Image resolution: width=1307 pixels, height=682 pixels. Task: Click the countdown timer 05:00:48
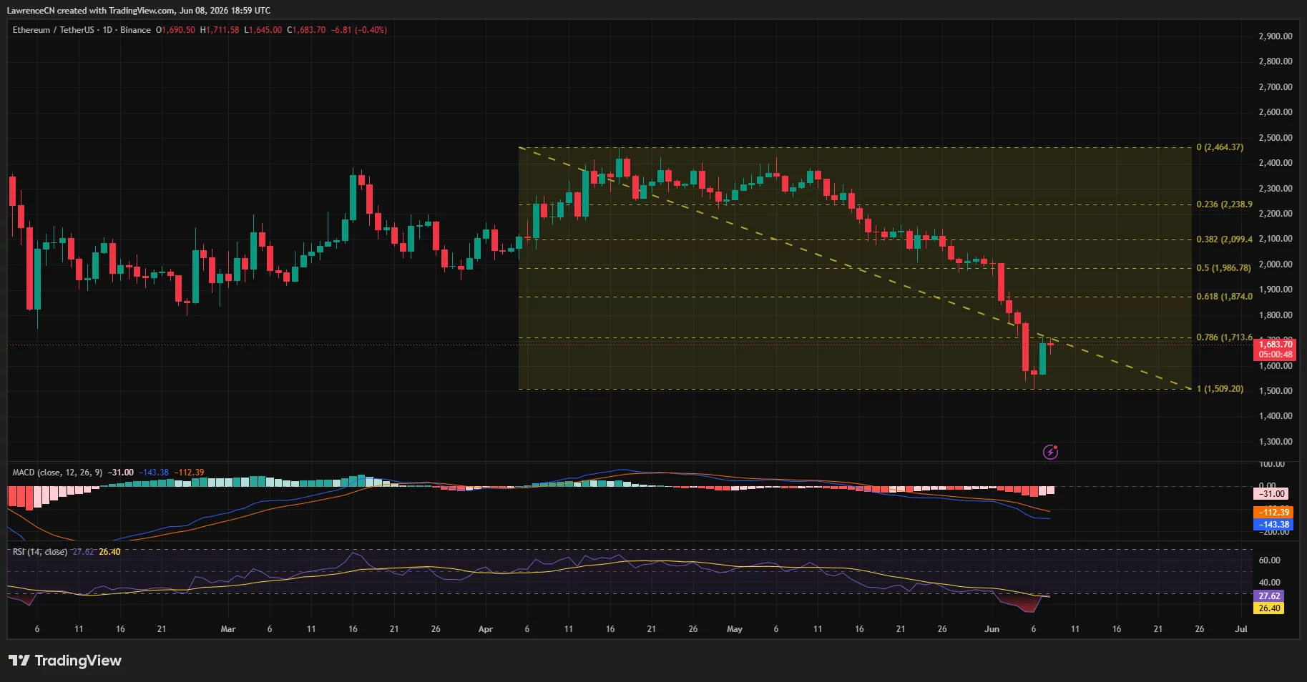1276,355
